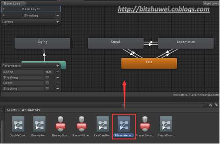The height and width of the screenshot is (144, 220).
Task: Select the Sneak state node
Action: [x=116, y=43]
